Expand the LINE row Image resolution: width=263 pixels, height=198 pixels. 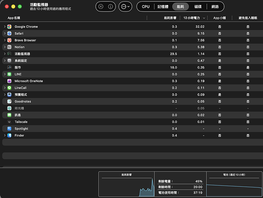click(x=5, y=74)
